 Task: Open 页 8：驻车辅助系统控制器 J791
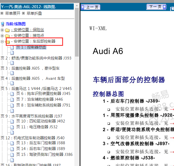point(43,105)
